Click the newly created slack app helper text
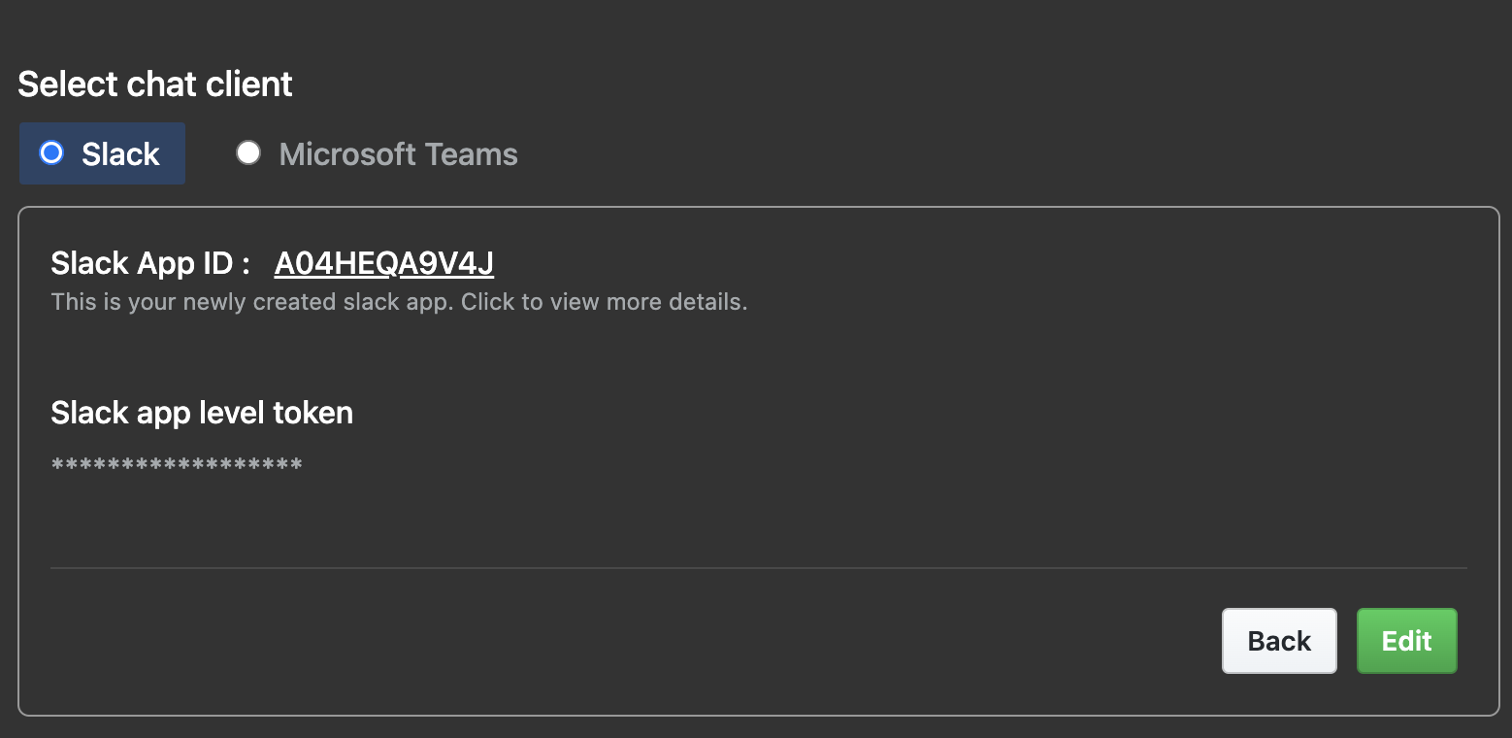This screenshot has width=1512, height=738. 250,302
